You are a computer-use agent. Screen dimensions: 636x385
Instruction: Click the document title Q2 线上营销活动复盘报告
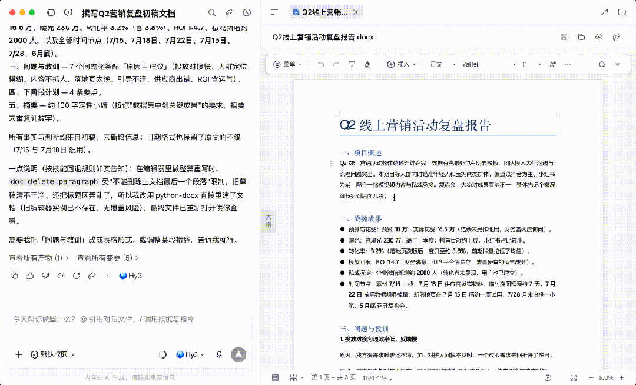pos(415,125)
